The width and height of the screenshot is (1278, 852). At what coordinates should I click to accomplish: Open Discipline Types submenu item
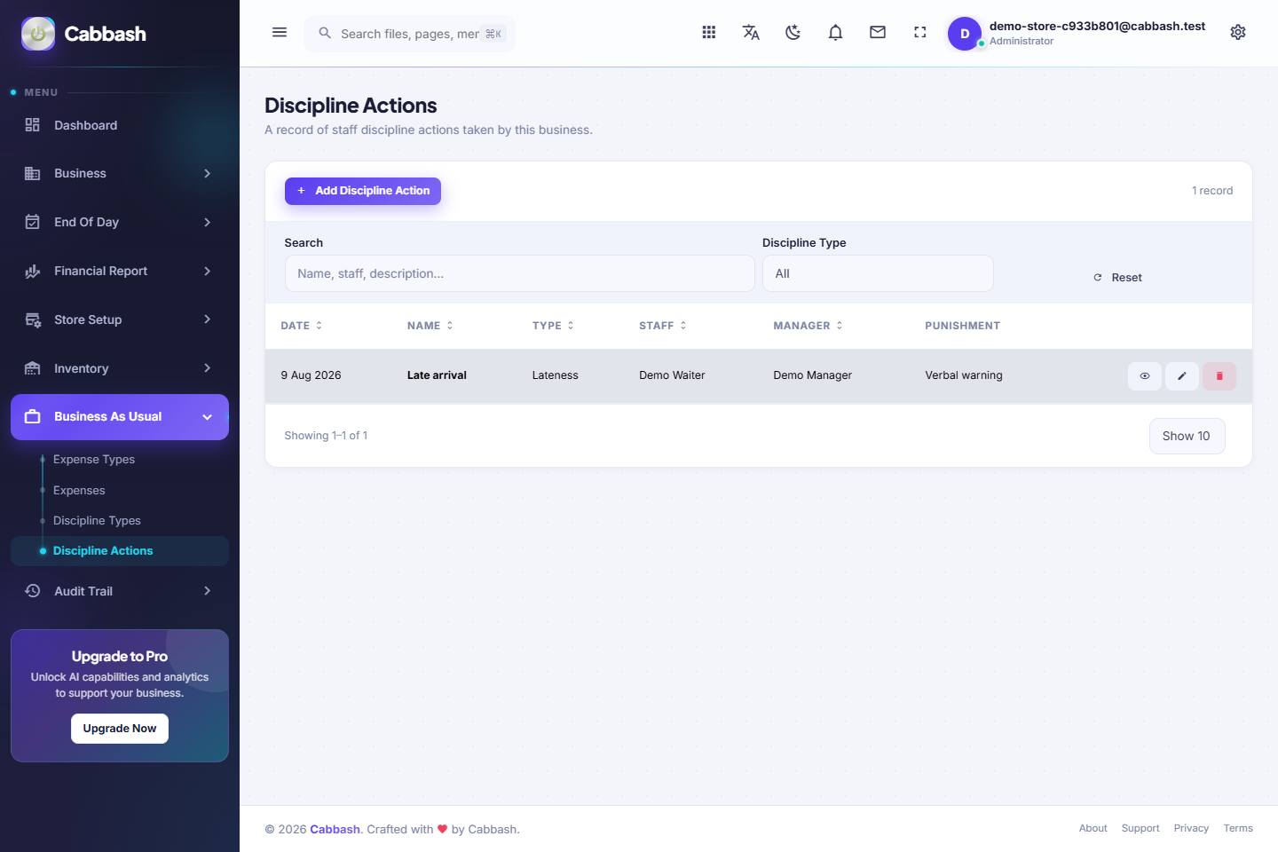[97, 521]
